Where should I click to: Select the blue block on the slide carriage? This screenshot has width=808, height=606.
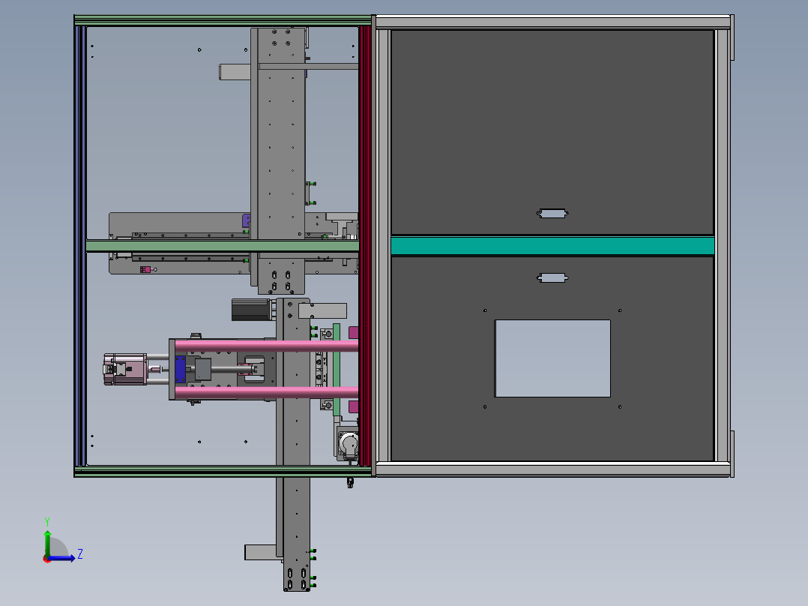coord(180,369)
